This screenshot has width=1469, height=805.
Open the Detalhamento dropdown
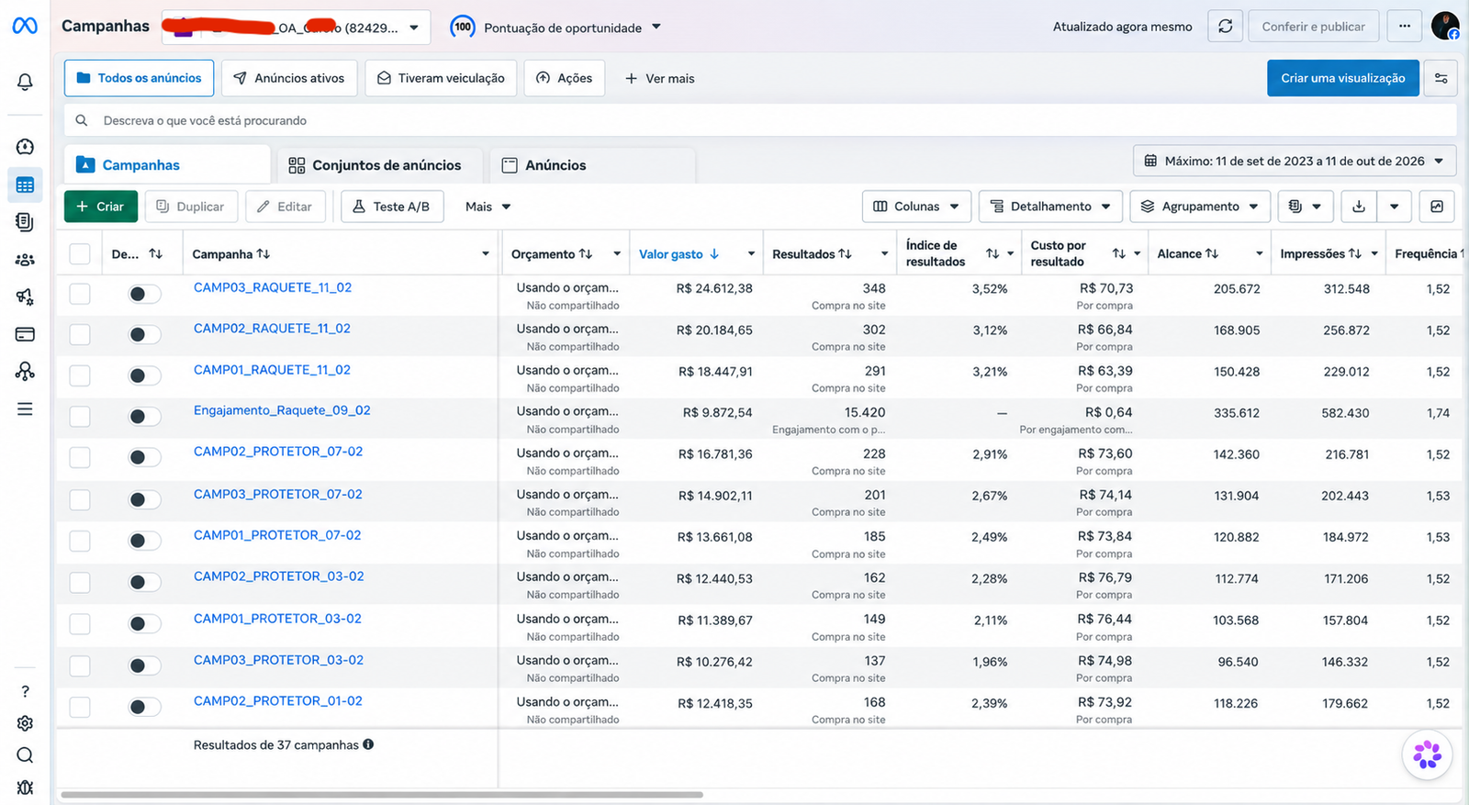pyautogui.click(x=1050, y=207)
